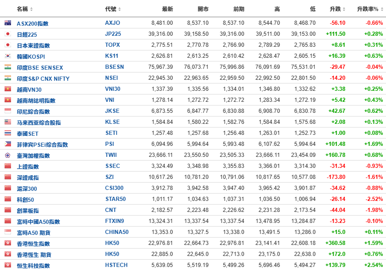The width and height of the screenshot is (386, 272).
Task: Click ticker code TWII
Action: pos(111,155)
